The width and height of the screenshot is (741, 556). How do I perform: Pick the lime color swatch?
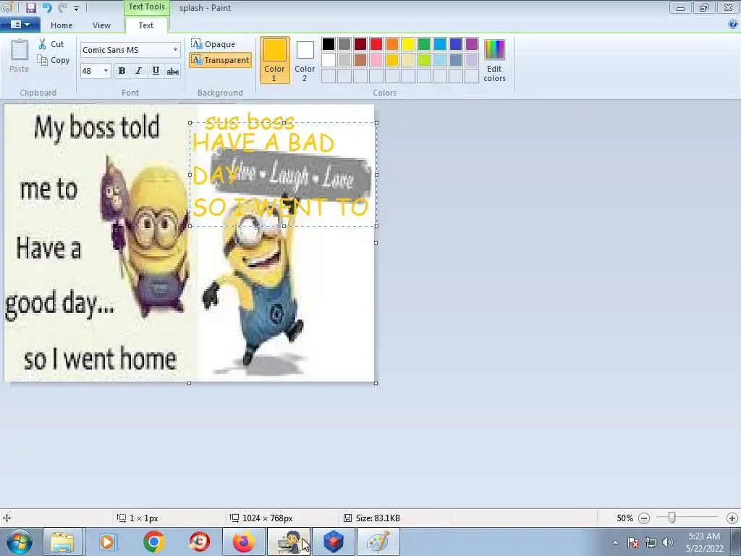[424, 60]
